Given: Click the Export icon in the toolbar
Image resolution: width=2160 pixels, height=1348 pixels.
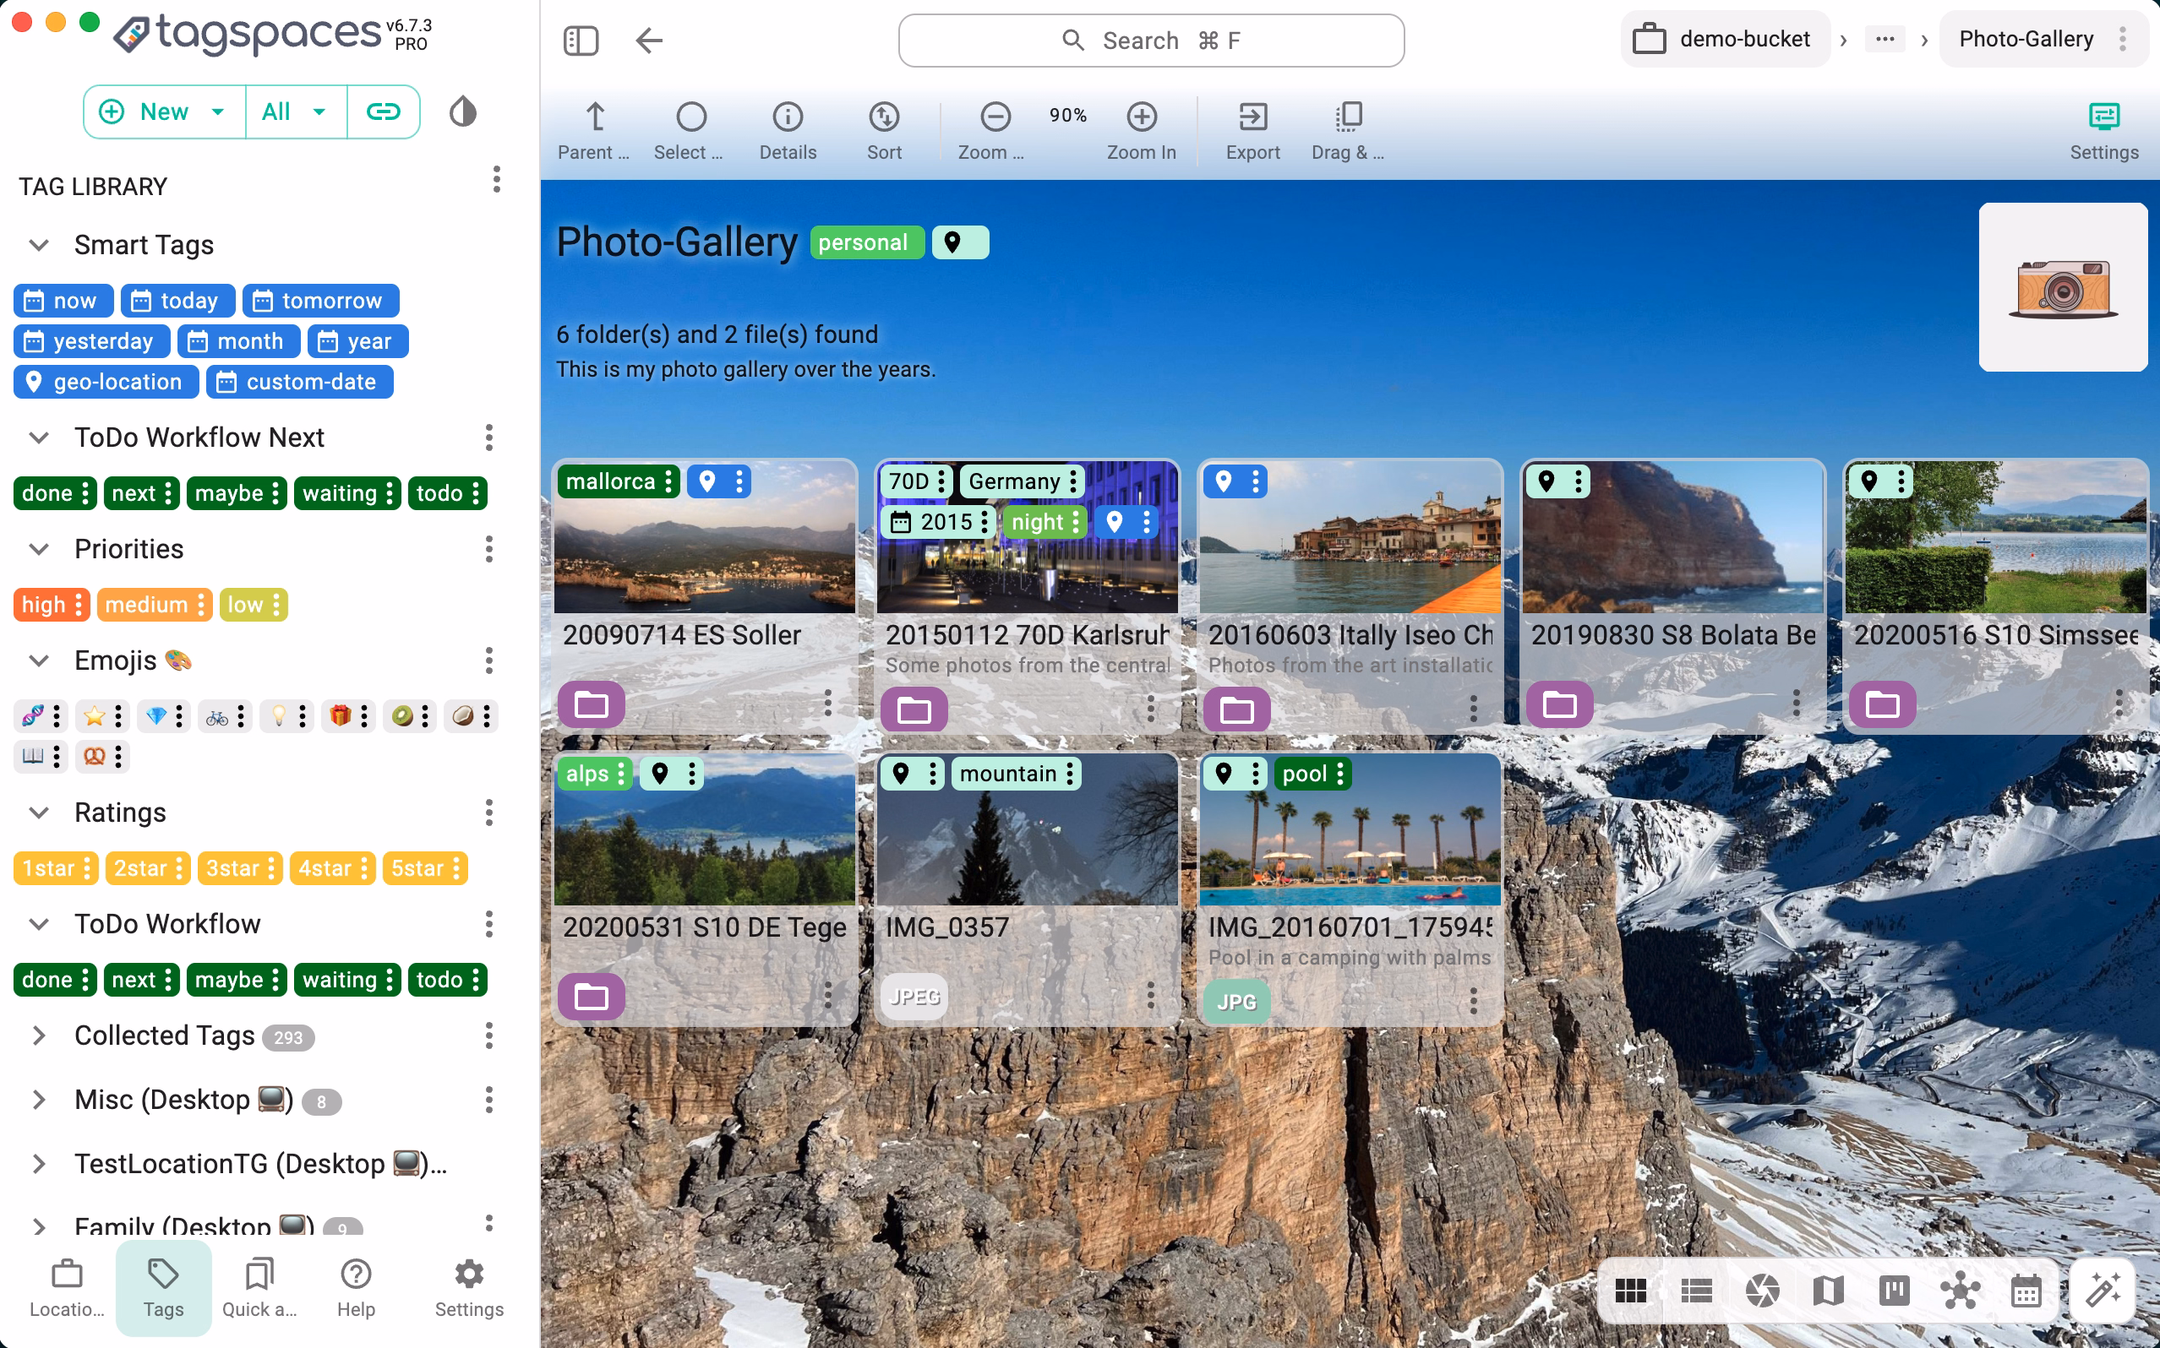Looking at the screenshot, I should click(x=1252, y=129).
